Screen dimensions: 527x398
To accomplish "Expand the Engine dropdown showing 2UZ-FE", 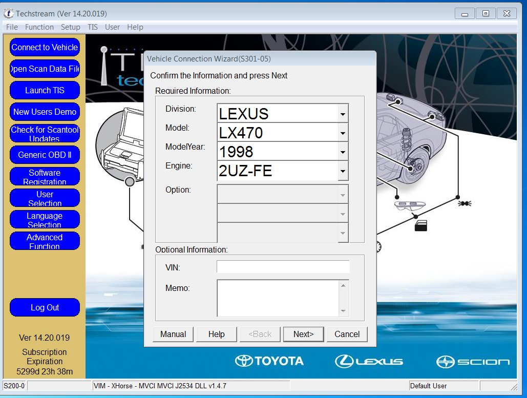I will point(343,171).
